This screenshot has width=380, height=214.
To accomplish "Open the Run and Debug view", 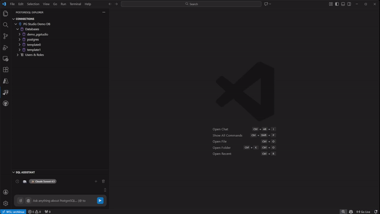I will click(5, 47).
